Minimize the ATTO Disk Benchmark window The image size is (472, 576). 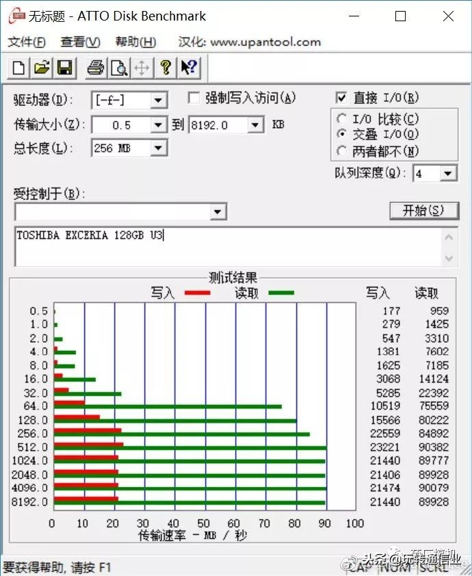[354, 16]
